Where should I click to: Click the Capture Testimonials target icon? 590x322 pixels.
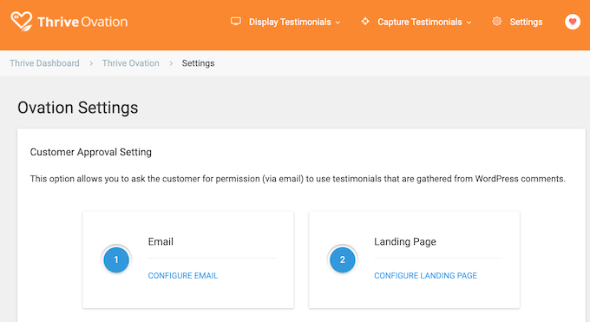coord(365,21)
